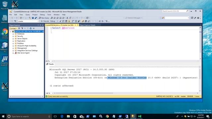Select Results to Grid button
The image size is (212, 119).
[86, 21]
